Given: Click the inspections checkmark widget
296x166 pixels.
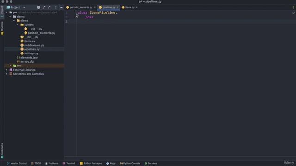Looking at the screenshot, I should pyautogui.click(x=293, y=13).
